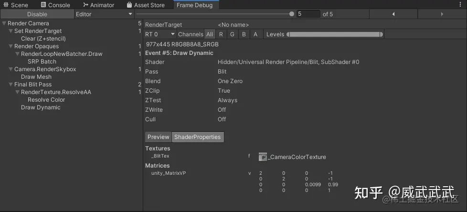Select the Clear (Z+stencil) event
Viewport: 467px width, 212px height.
[43, 39]
